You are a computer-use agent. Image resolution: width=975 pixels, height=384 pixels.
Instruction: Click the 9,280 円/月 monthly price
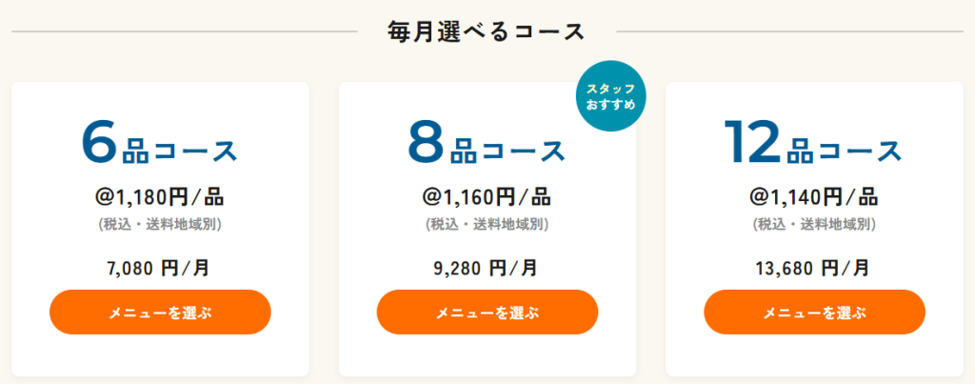point(486,269)
